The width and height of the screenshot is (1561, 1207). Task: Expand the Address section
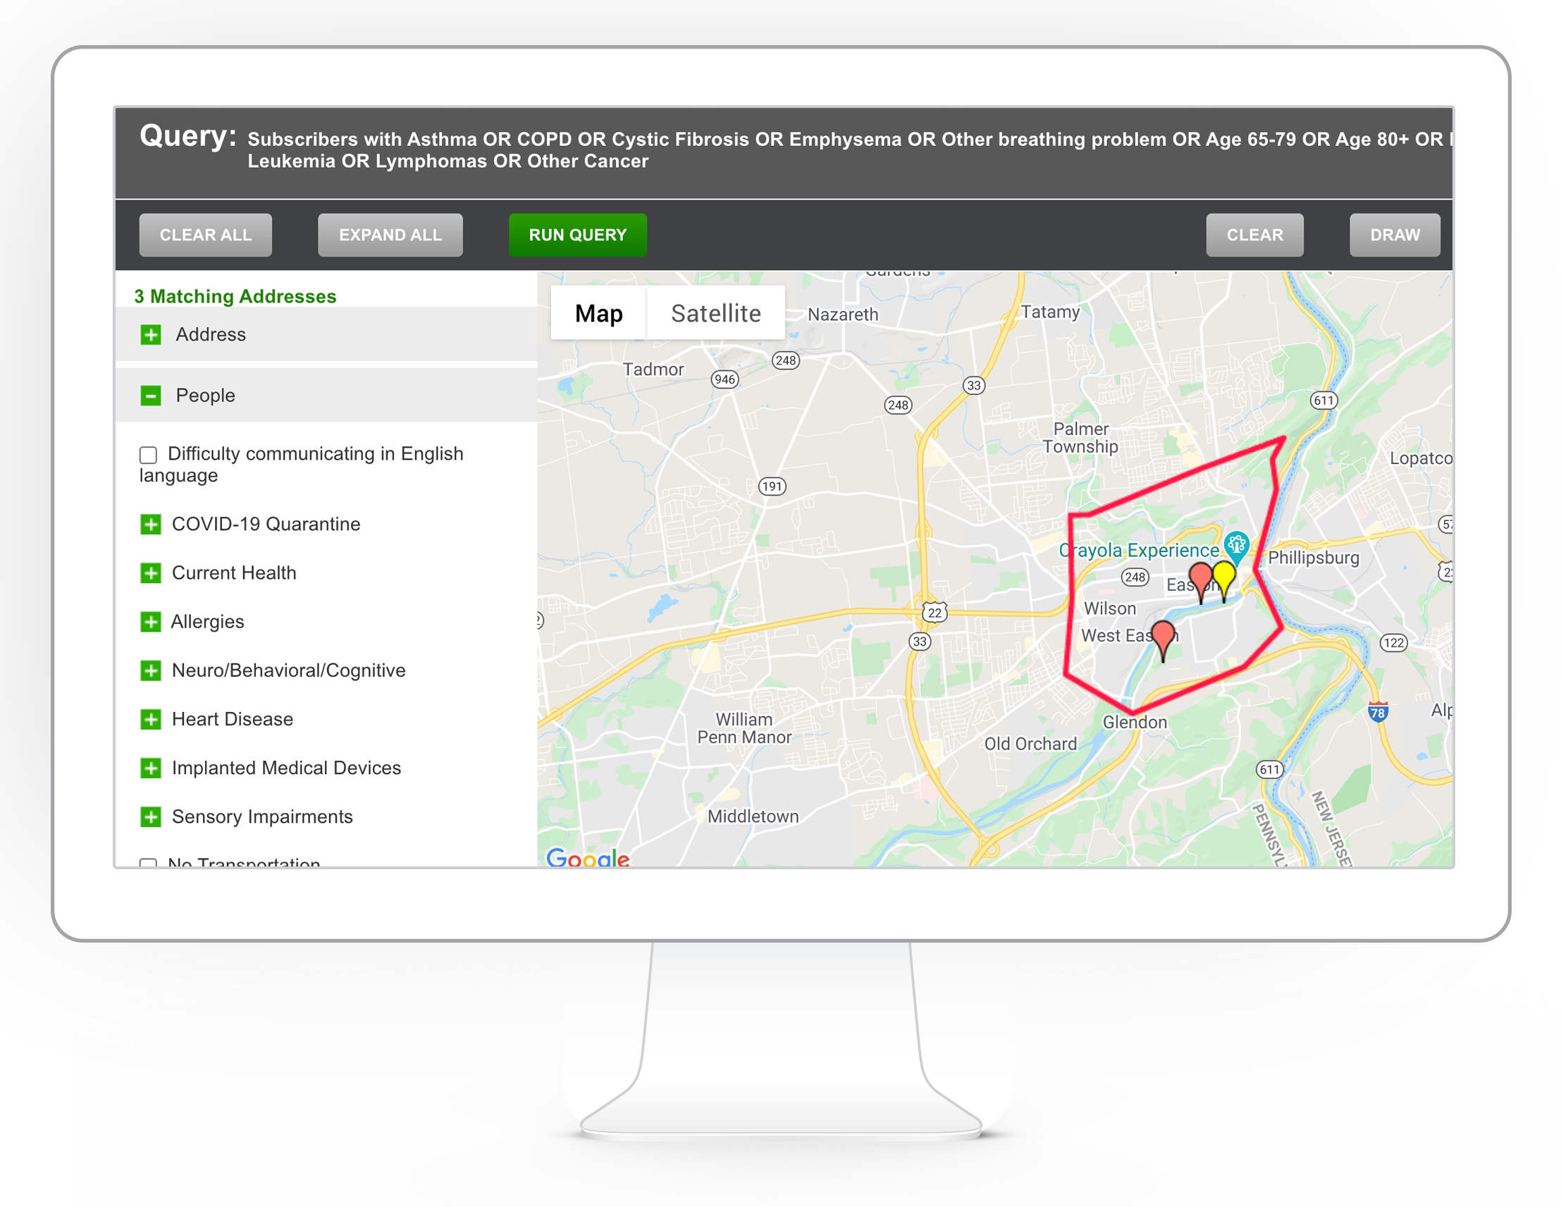(x=151, y=335)
